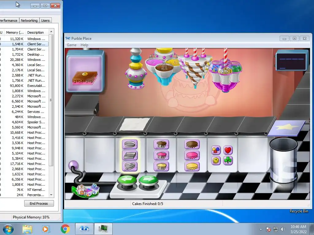This screenshot has height=235, width=314.
Task: Add colored candy balls decoration
Action: click(216, 150)
